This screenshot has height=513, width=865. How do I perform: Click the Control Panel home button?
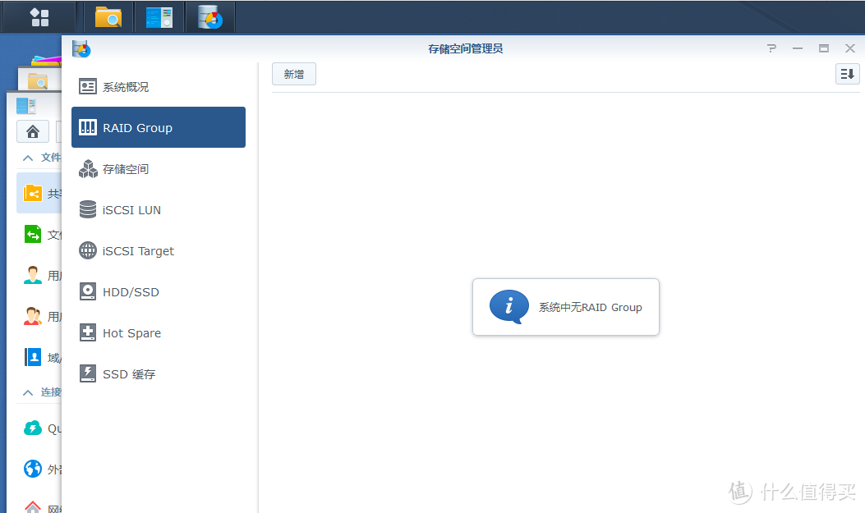coord(33,131)
